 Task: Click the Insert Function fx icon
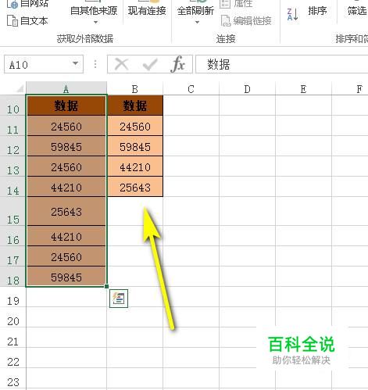pyautogui.click(x=178, y=64)
